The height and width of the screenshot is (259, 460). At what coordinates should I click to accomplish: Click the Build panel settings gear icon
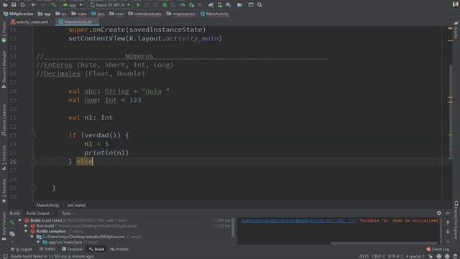tap(439, 213)
